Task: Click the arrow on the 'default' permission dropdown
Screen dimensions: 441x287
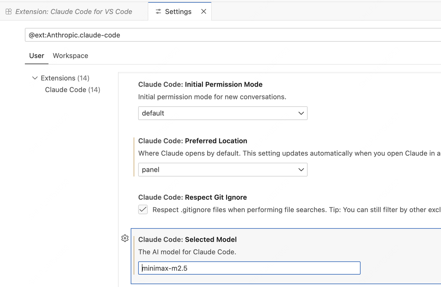Action: (x=301, y=113)
